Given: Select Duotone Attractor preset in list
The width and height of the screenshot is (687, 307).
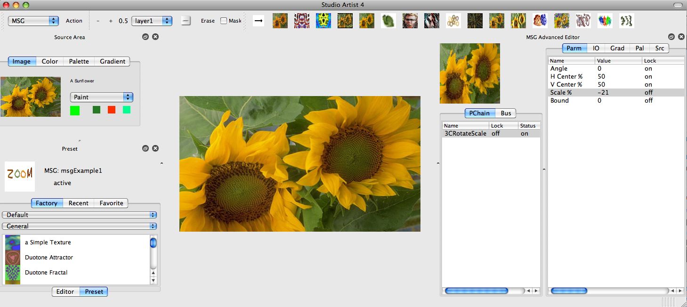Looking at the screenshot, I should [49, 258].
